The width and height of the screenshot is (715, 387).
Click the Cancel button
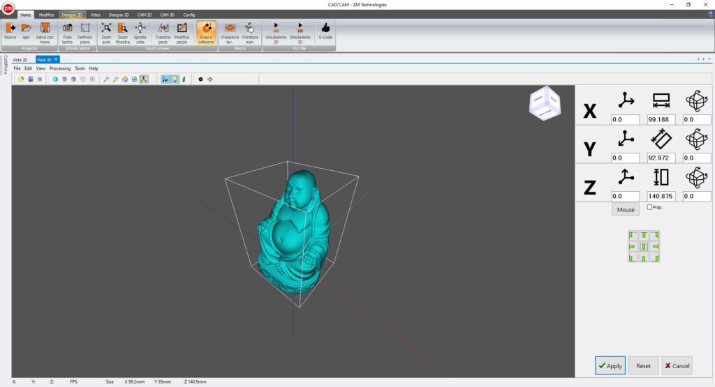tap(677, 365)
